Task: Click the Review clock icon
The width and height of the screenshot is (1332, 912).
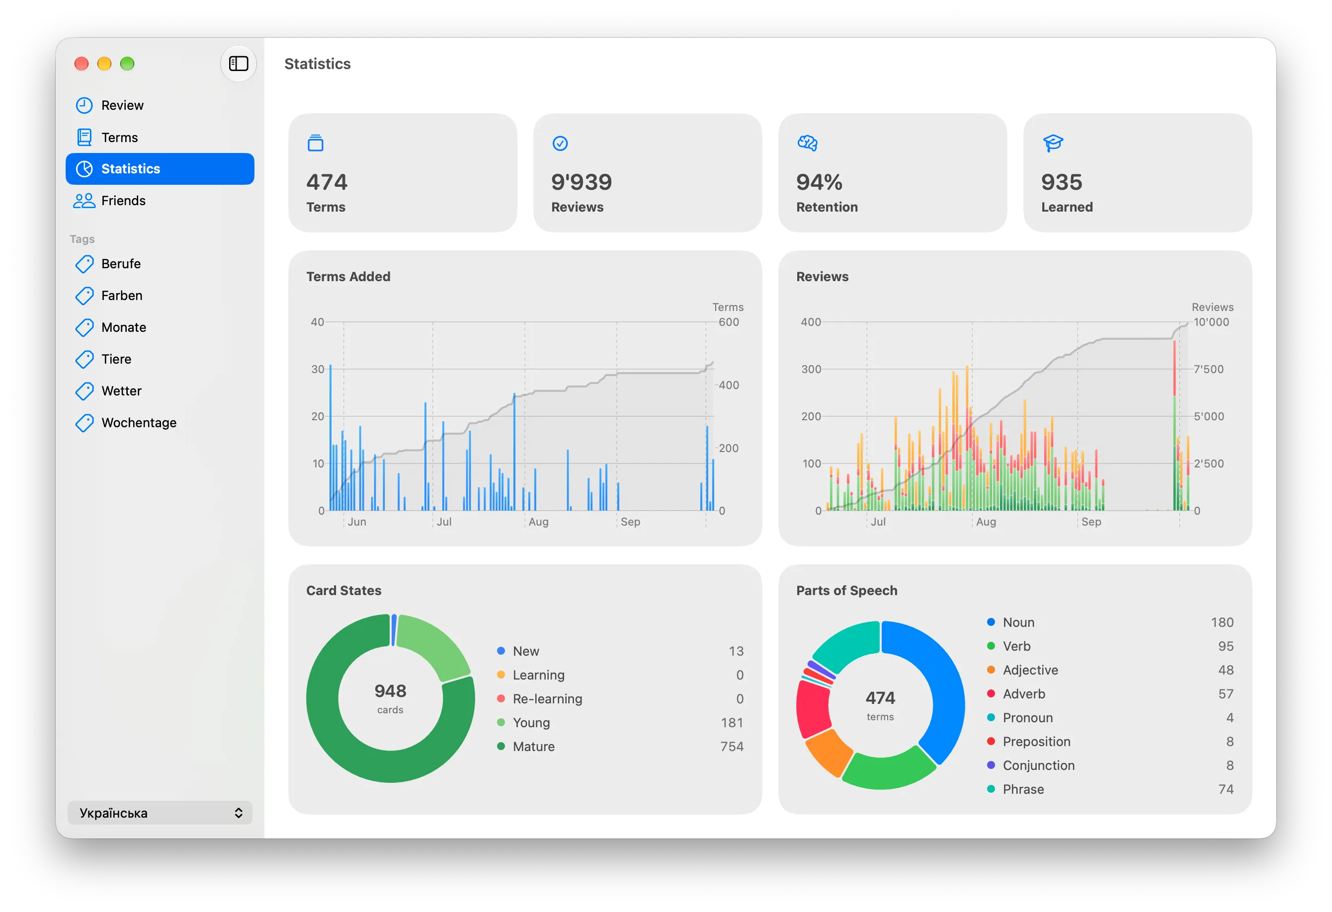Action: (84, 105)
